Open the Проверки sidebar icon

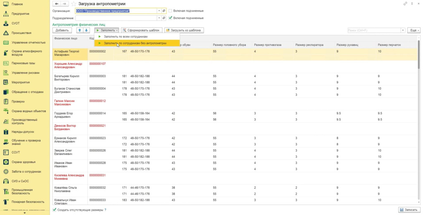[6, 102]
